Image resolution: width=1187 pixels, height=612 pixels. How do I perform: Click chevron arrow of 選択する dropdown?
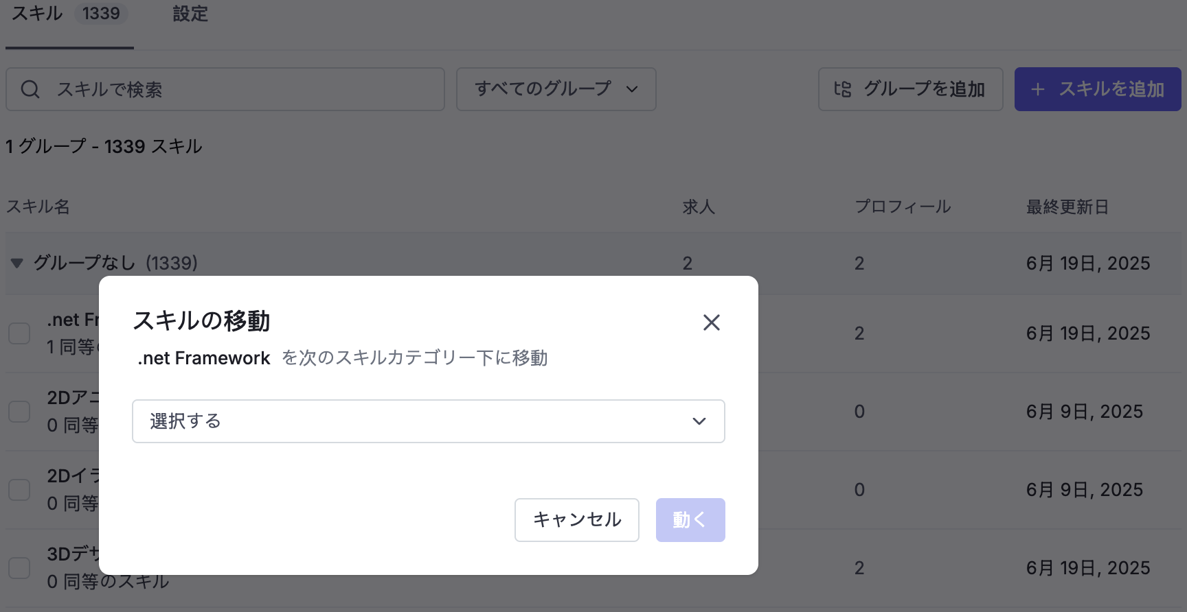pyautogui.click(x=699, y=421)
